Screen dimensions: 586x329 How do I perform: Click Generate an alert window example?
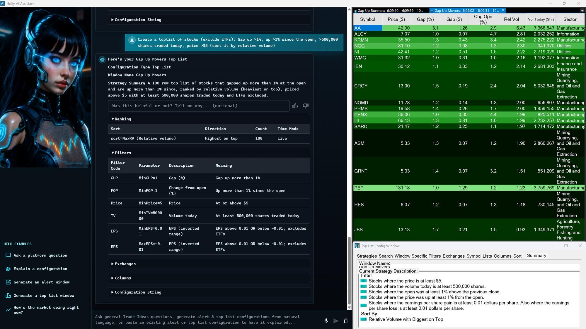tap(42, 282)
